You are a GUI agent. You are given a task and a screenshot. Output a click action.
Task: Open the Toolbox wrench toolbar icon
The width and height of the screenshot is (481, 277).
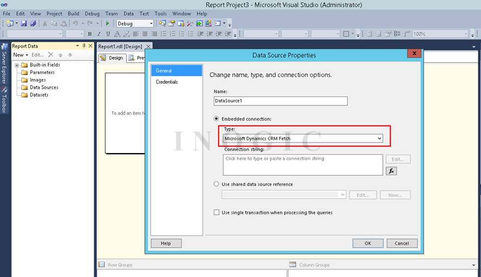190,23
